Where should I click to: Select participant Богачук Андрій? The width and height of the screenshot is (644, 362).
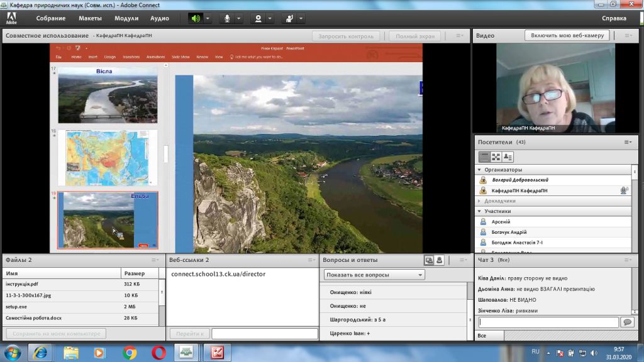click(x=553, y=232)
